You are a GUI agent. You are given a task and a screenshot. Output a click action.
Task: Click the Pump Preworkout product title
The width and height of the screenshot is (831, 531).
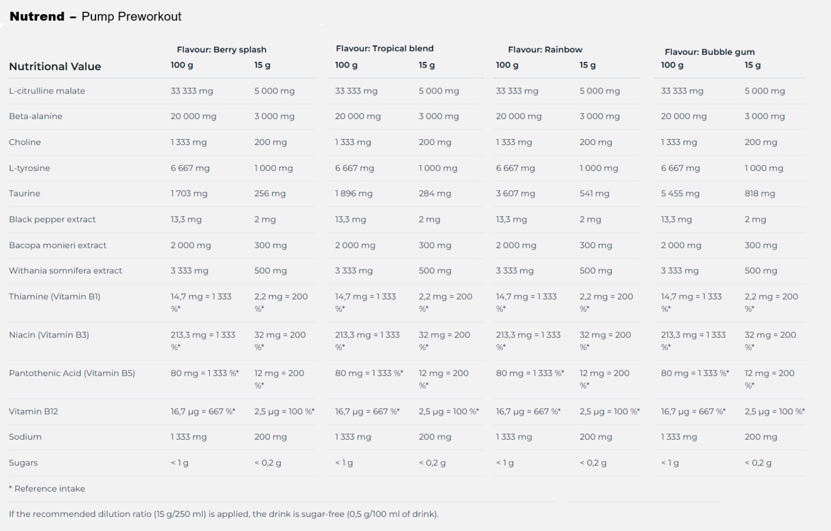(131, 16)
